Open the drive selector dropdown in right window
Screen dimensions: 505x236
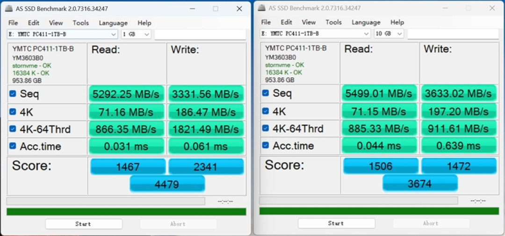315,34
